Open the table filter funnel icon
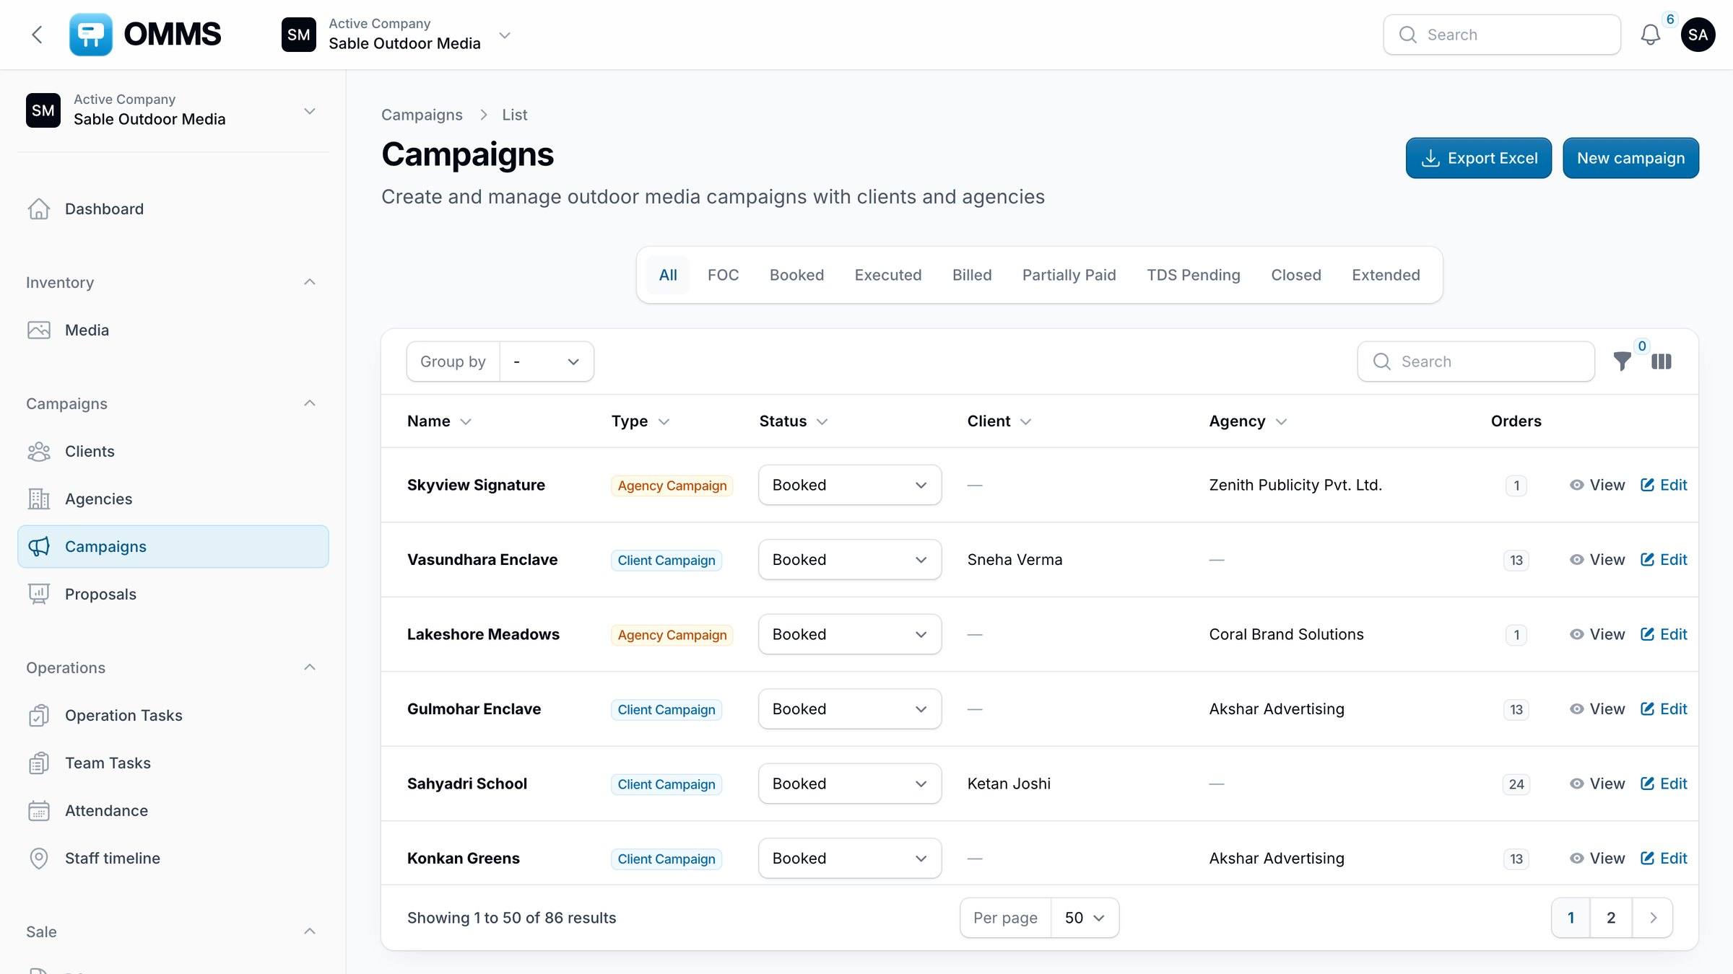1733x974 pixels. click(x=1623, y=361)
